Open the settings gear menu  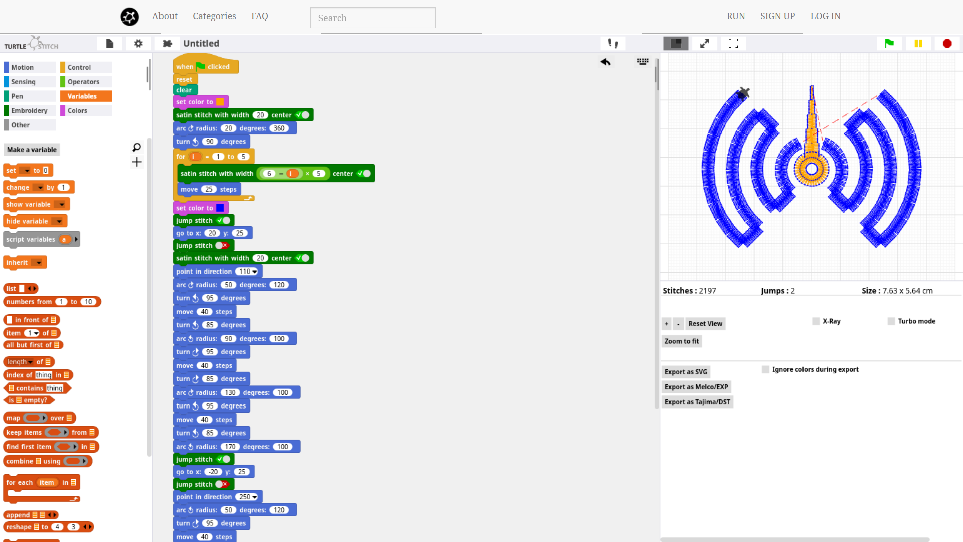(138, 44)
